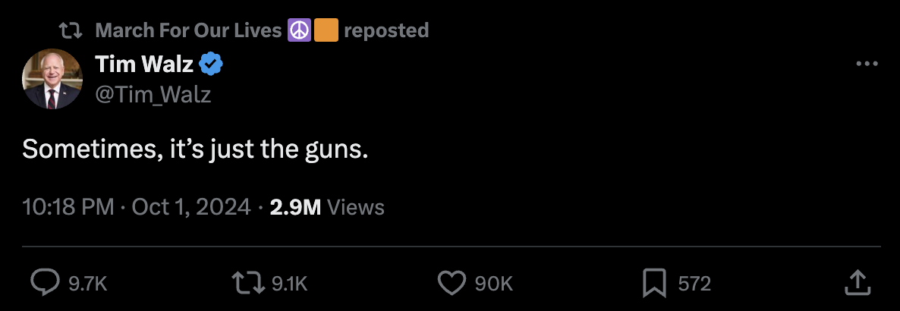Click the tweet text "Sometimes, it's just the guns."

pyautogui.click(x=195, y=149)
